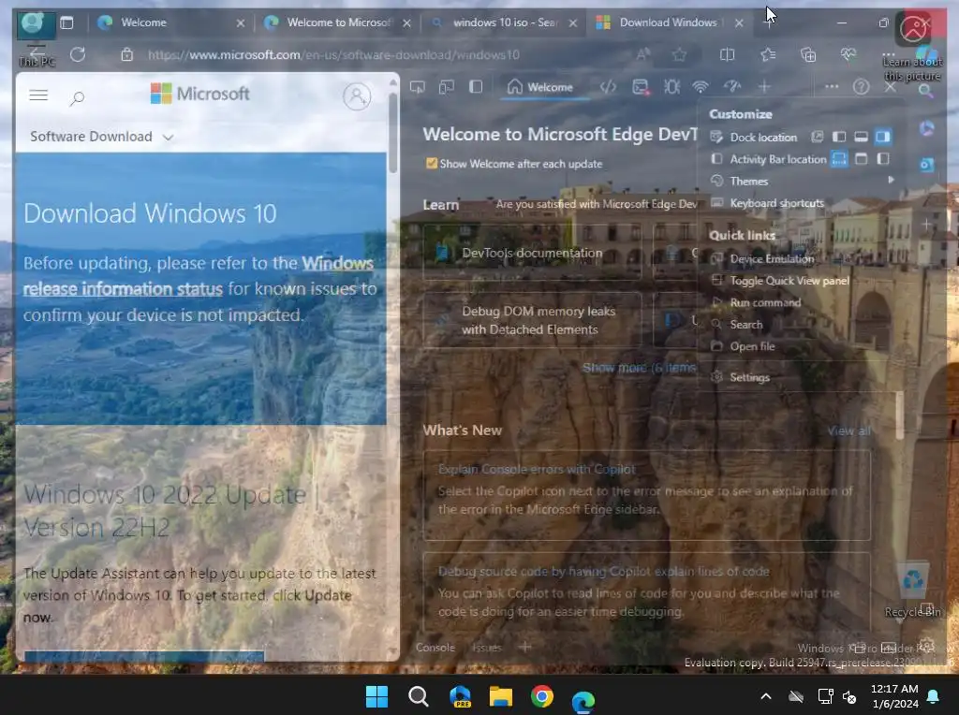Open the Favorites list icon
The width and height of the screenshot is (959, 715).
(768, 55)
